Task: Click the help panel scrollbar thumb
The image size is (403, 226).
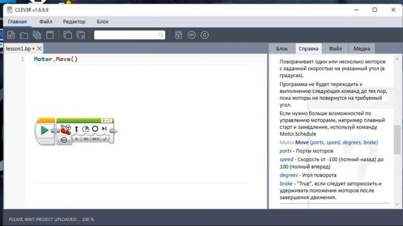Action: [397, 139]
